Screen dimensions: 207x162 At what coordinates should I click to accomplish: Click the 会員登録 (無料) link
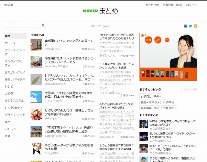point(172,5)
